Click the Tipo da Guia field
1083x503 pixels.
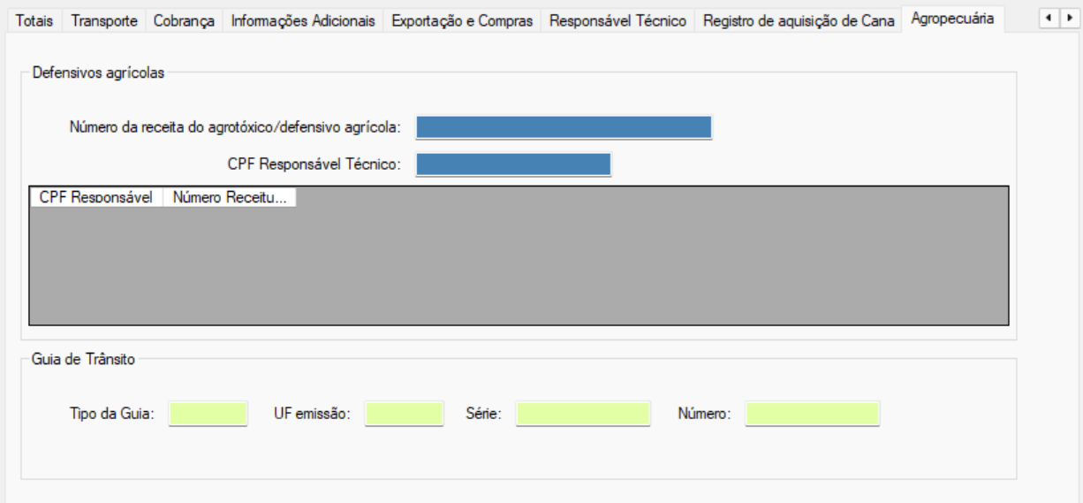click(208, 414)
